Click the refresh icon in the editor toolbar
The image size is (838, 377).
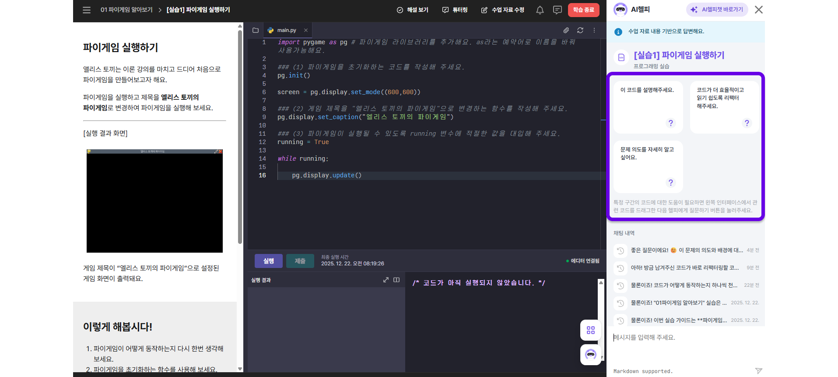[580, 30]
